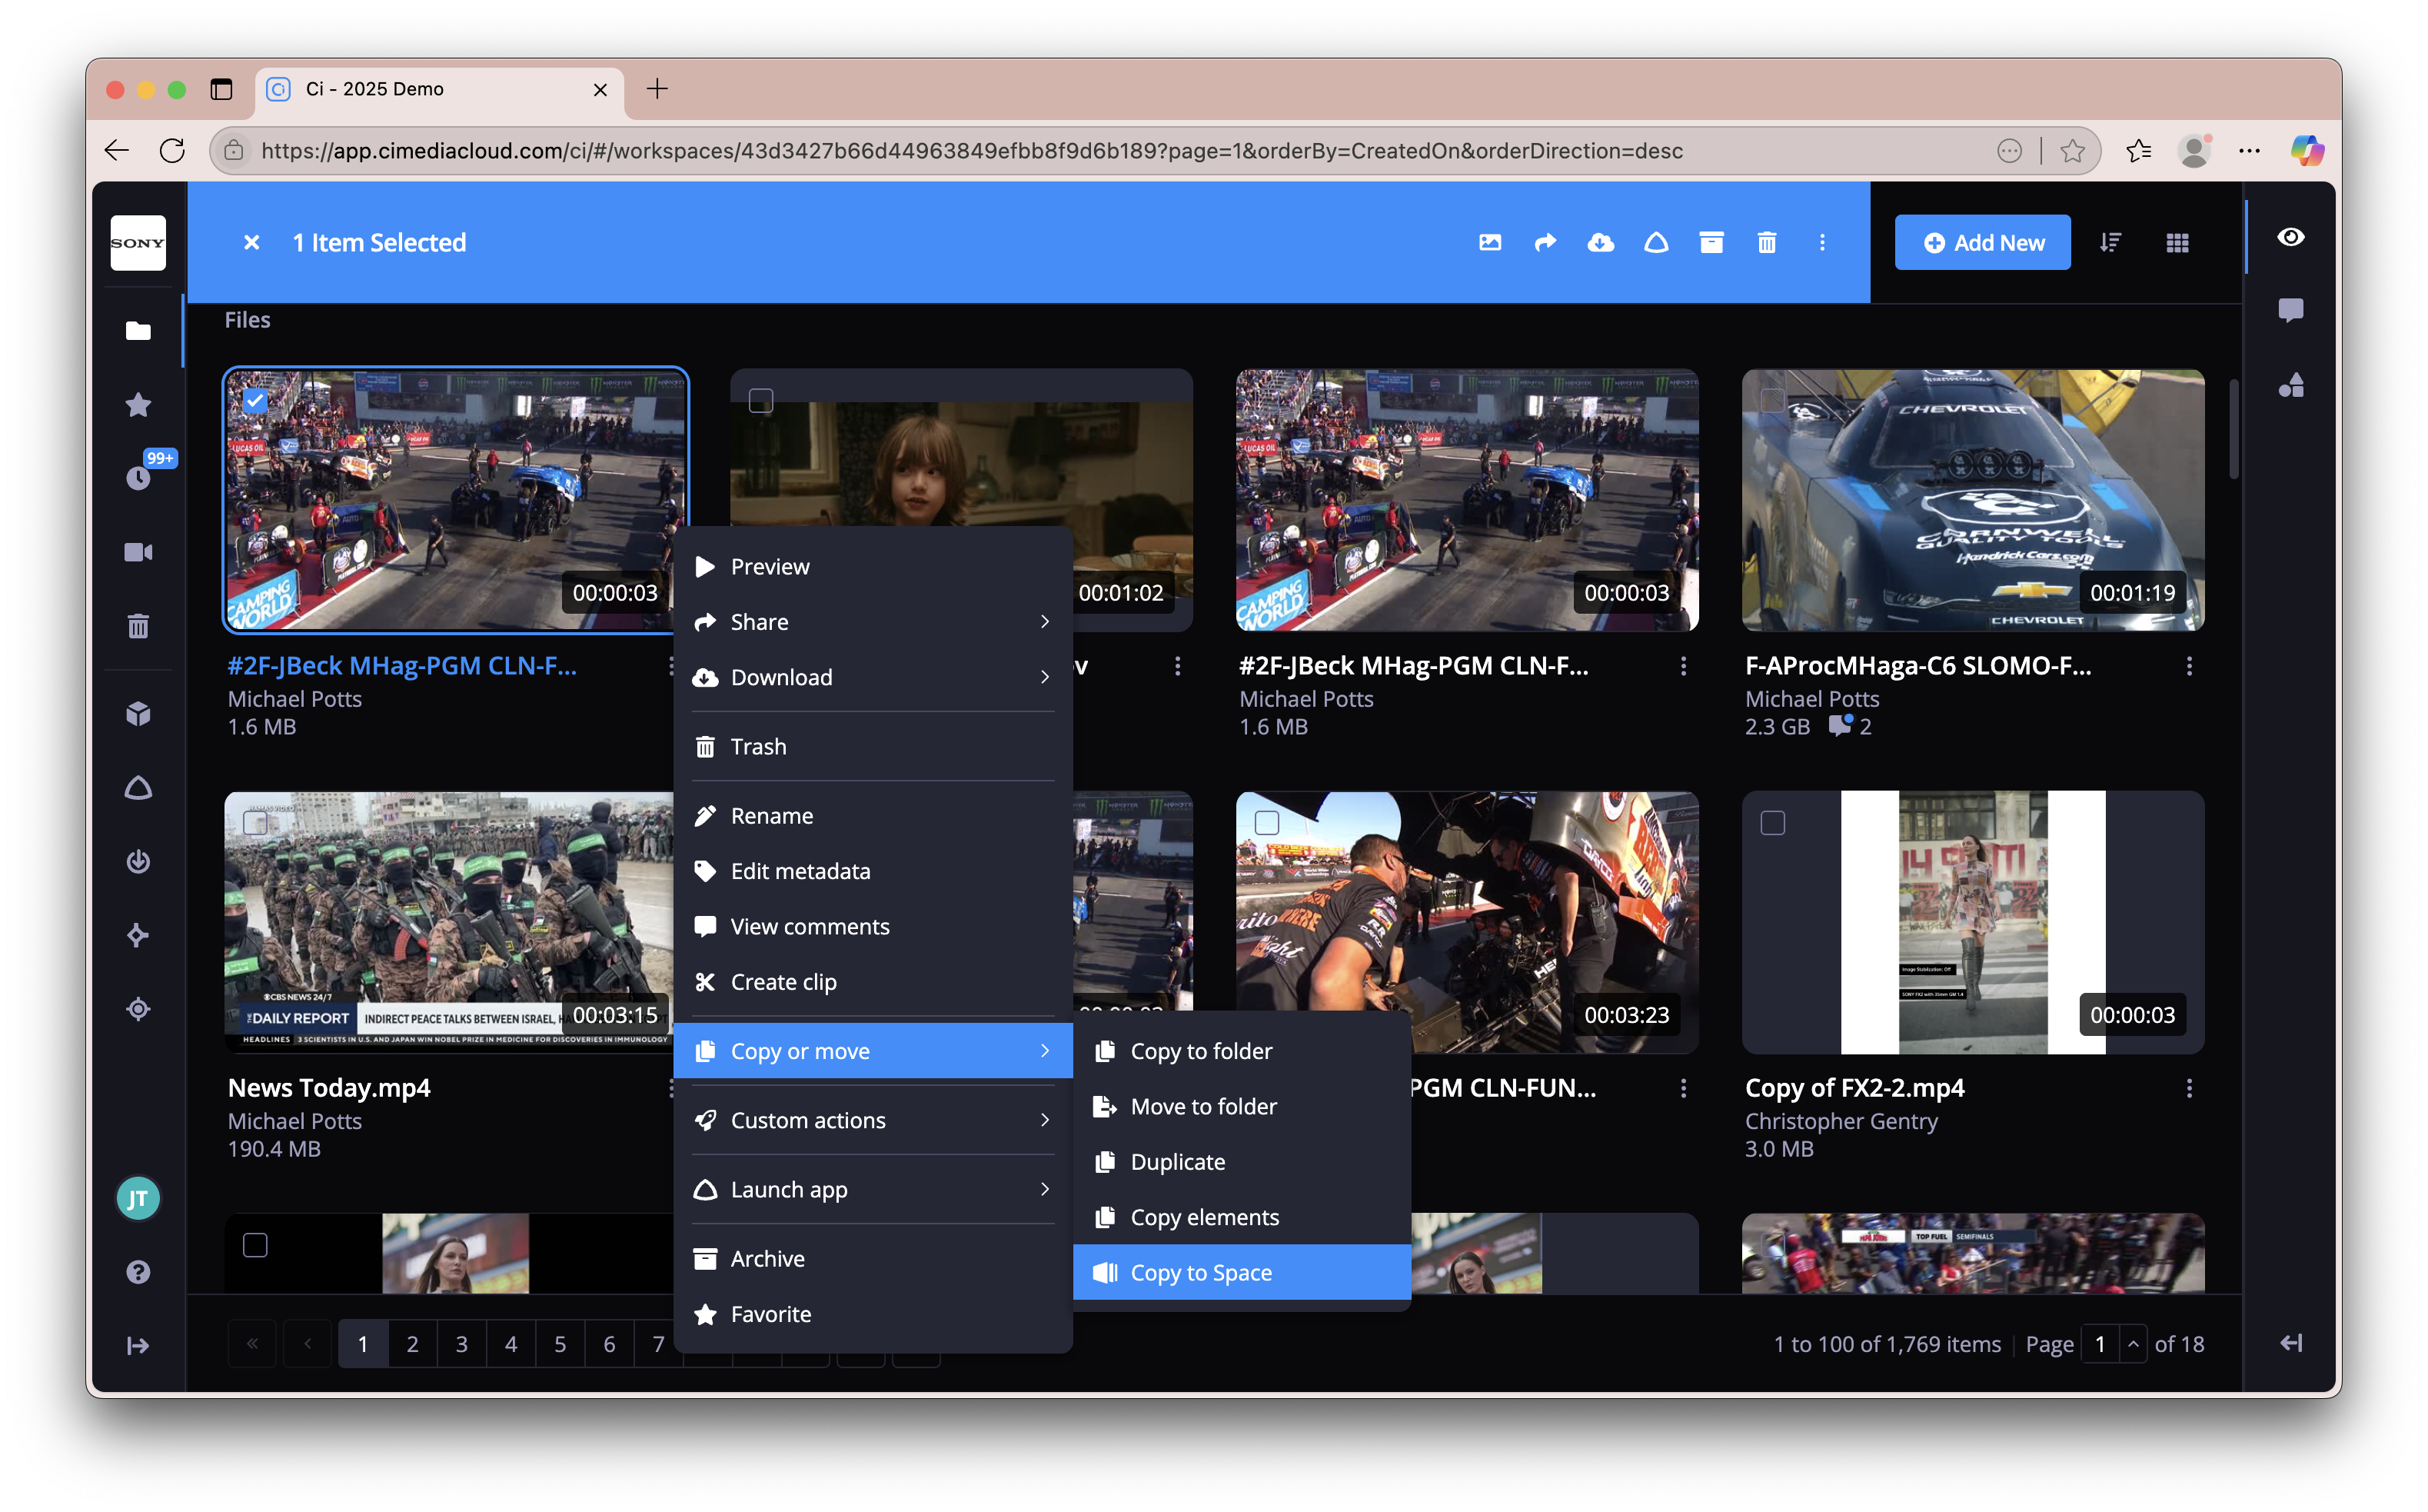2428x1512 pixels.
Task: Open more options in selection bar
Action: click(1822, 242)
